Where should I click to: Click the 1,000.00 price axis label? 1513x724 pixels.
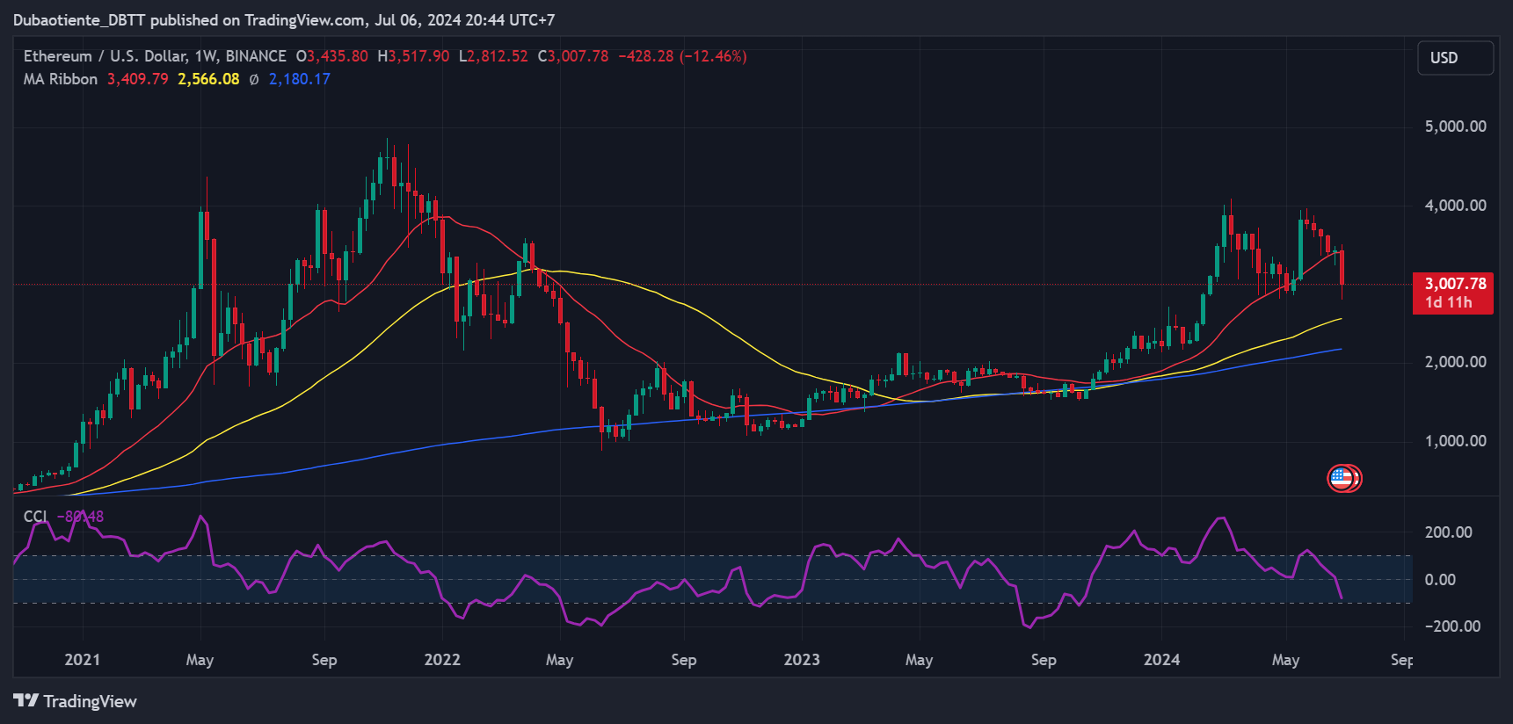pyautogui.click(x=1455, y=441)
